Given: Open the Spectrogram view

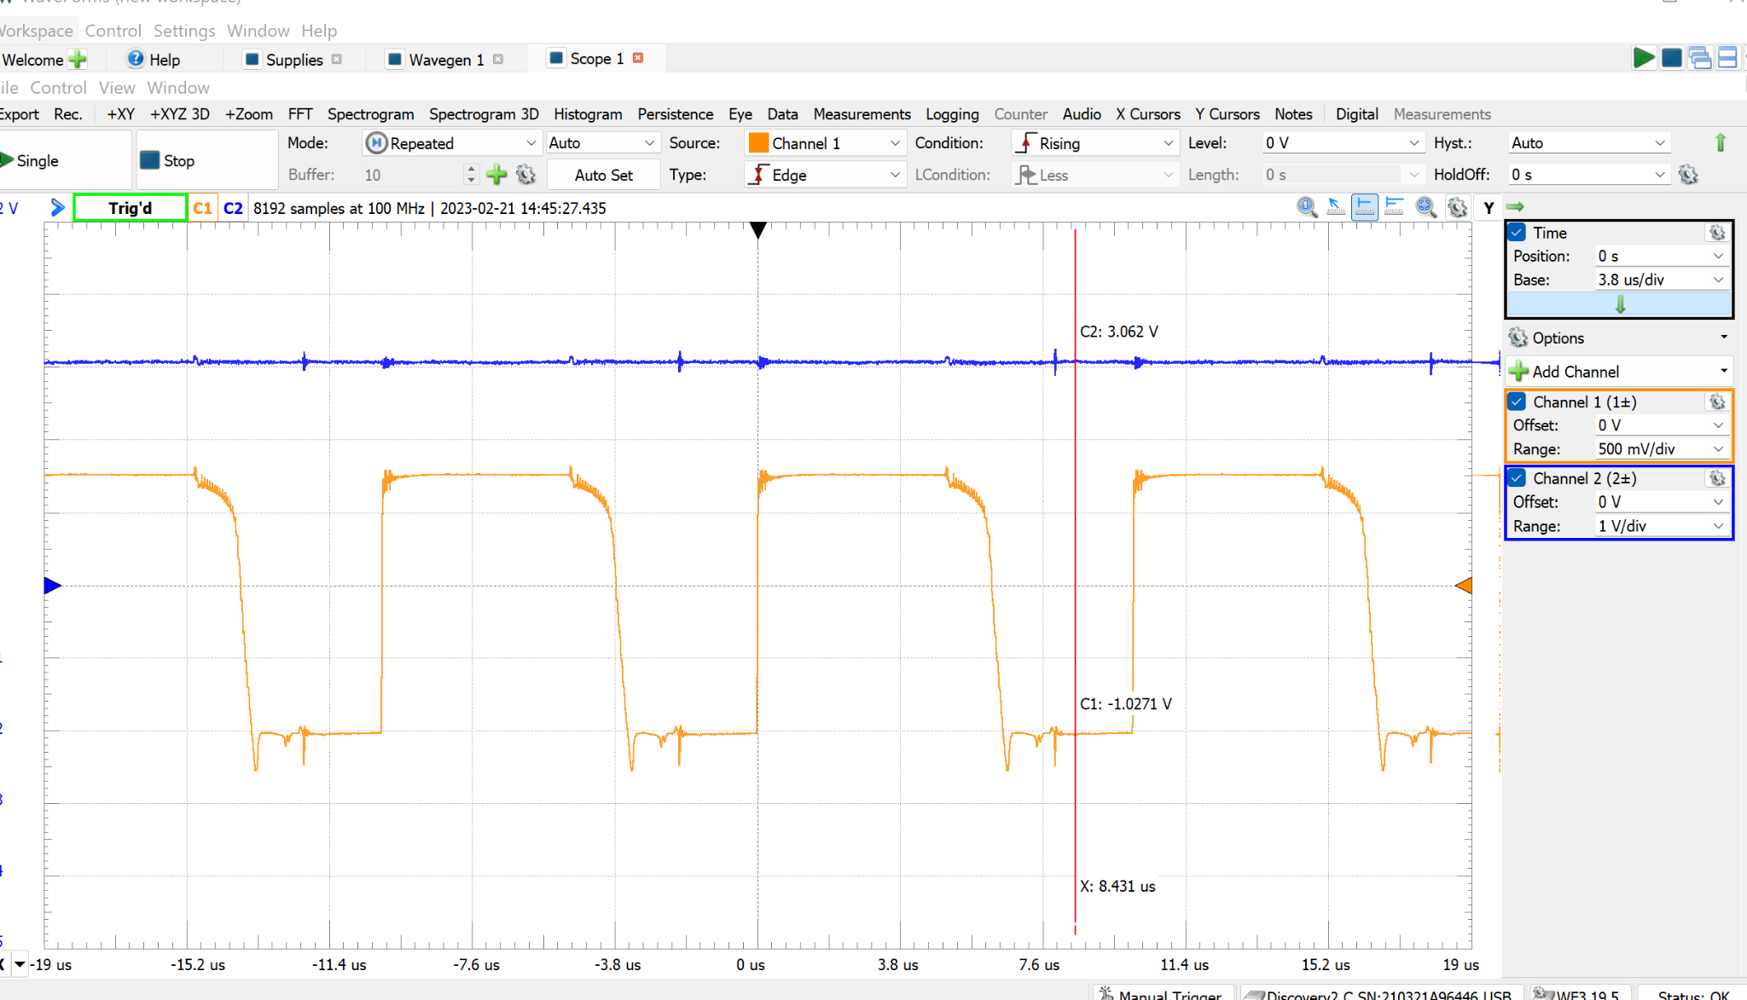Looking at the screenshot, I should 370,114.
